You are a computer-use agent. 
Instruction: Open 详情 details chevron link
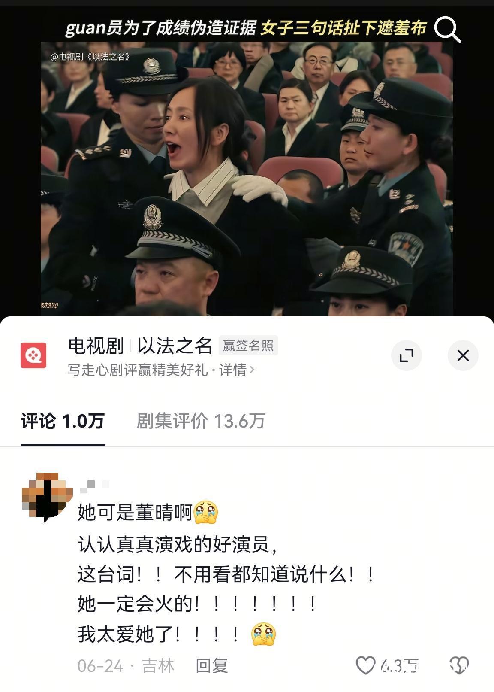point(237,370)
